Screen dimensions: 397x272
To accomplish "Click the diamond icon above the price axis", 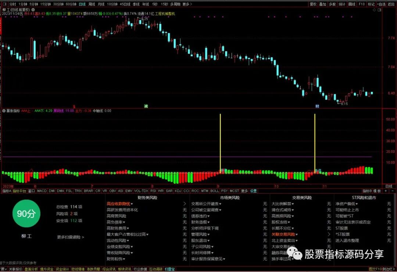I will 374,10.
